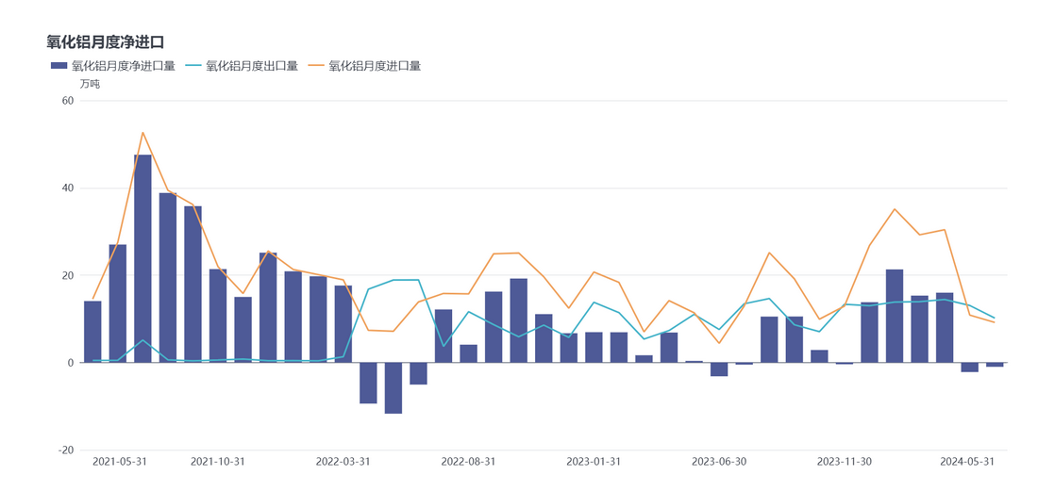This screenshot has width=1038, height=491.
Task: Click the x-axis label 2023-11-30
Action: tap(844, 461)
